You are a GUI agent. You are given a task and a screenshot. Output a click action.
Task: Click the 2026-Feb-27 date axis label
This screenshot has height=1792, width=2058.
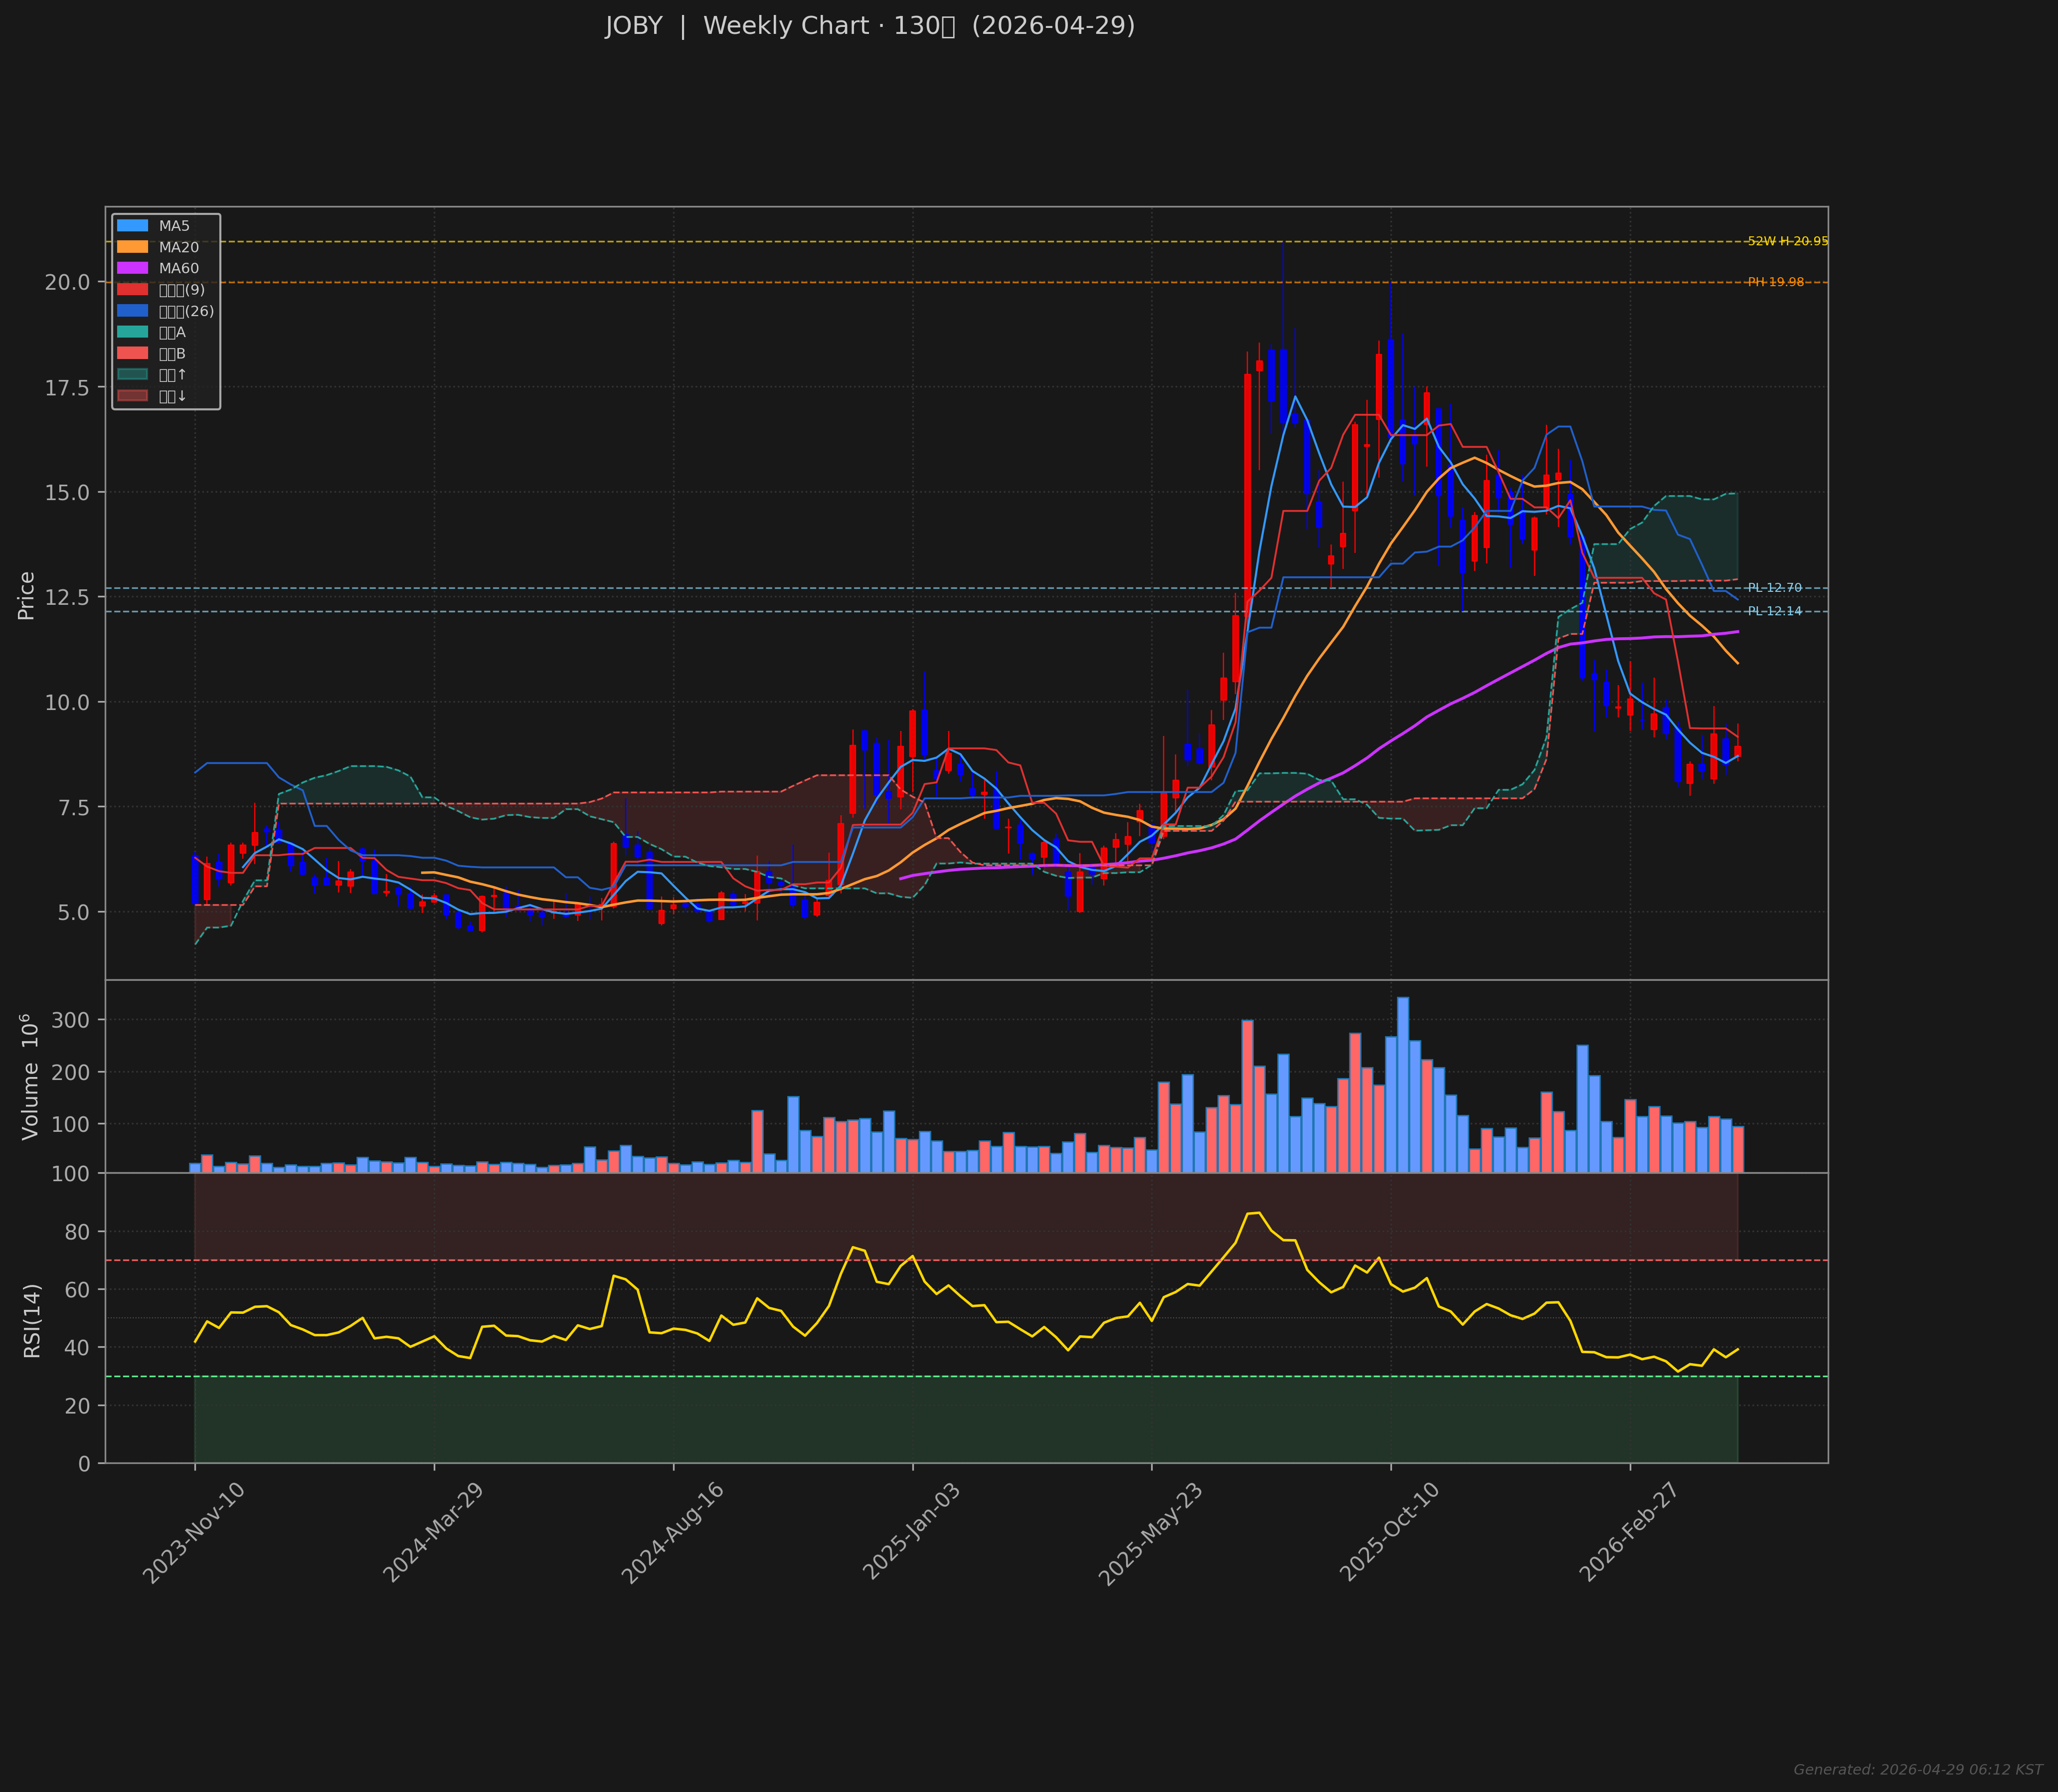[1628, 1532]
